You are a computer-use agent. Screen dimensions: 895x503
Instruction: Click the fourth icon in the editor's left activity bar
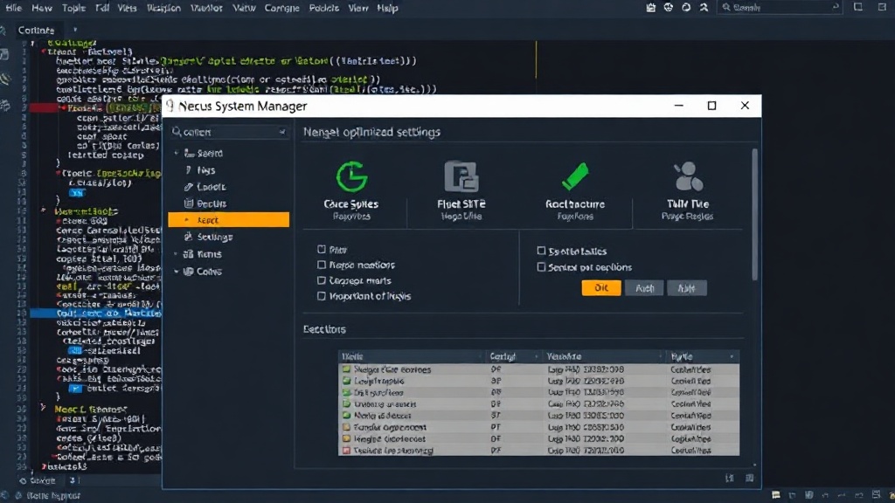(4, 105)
